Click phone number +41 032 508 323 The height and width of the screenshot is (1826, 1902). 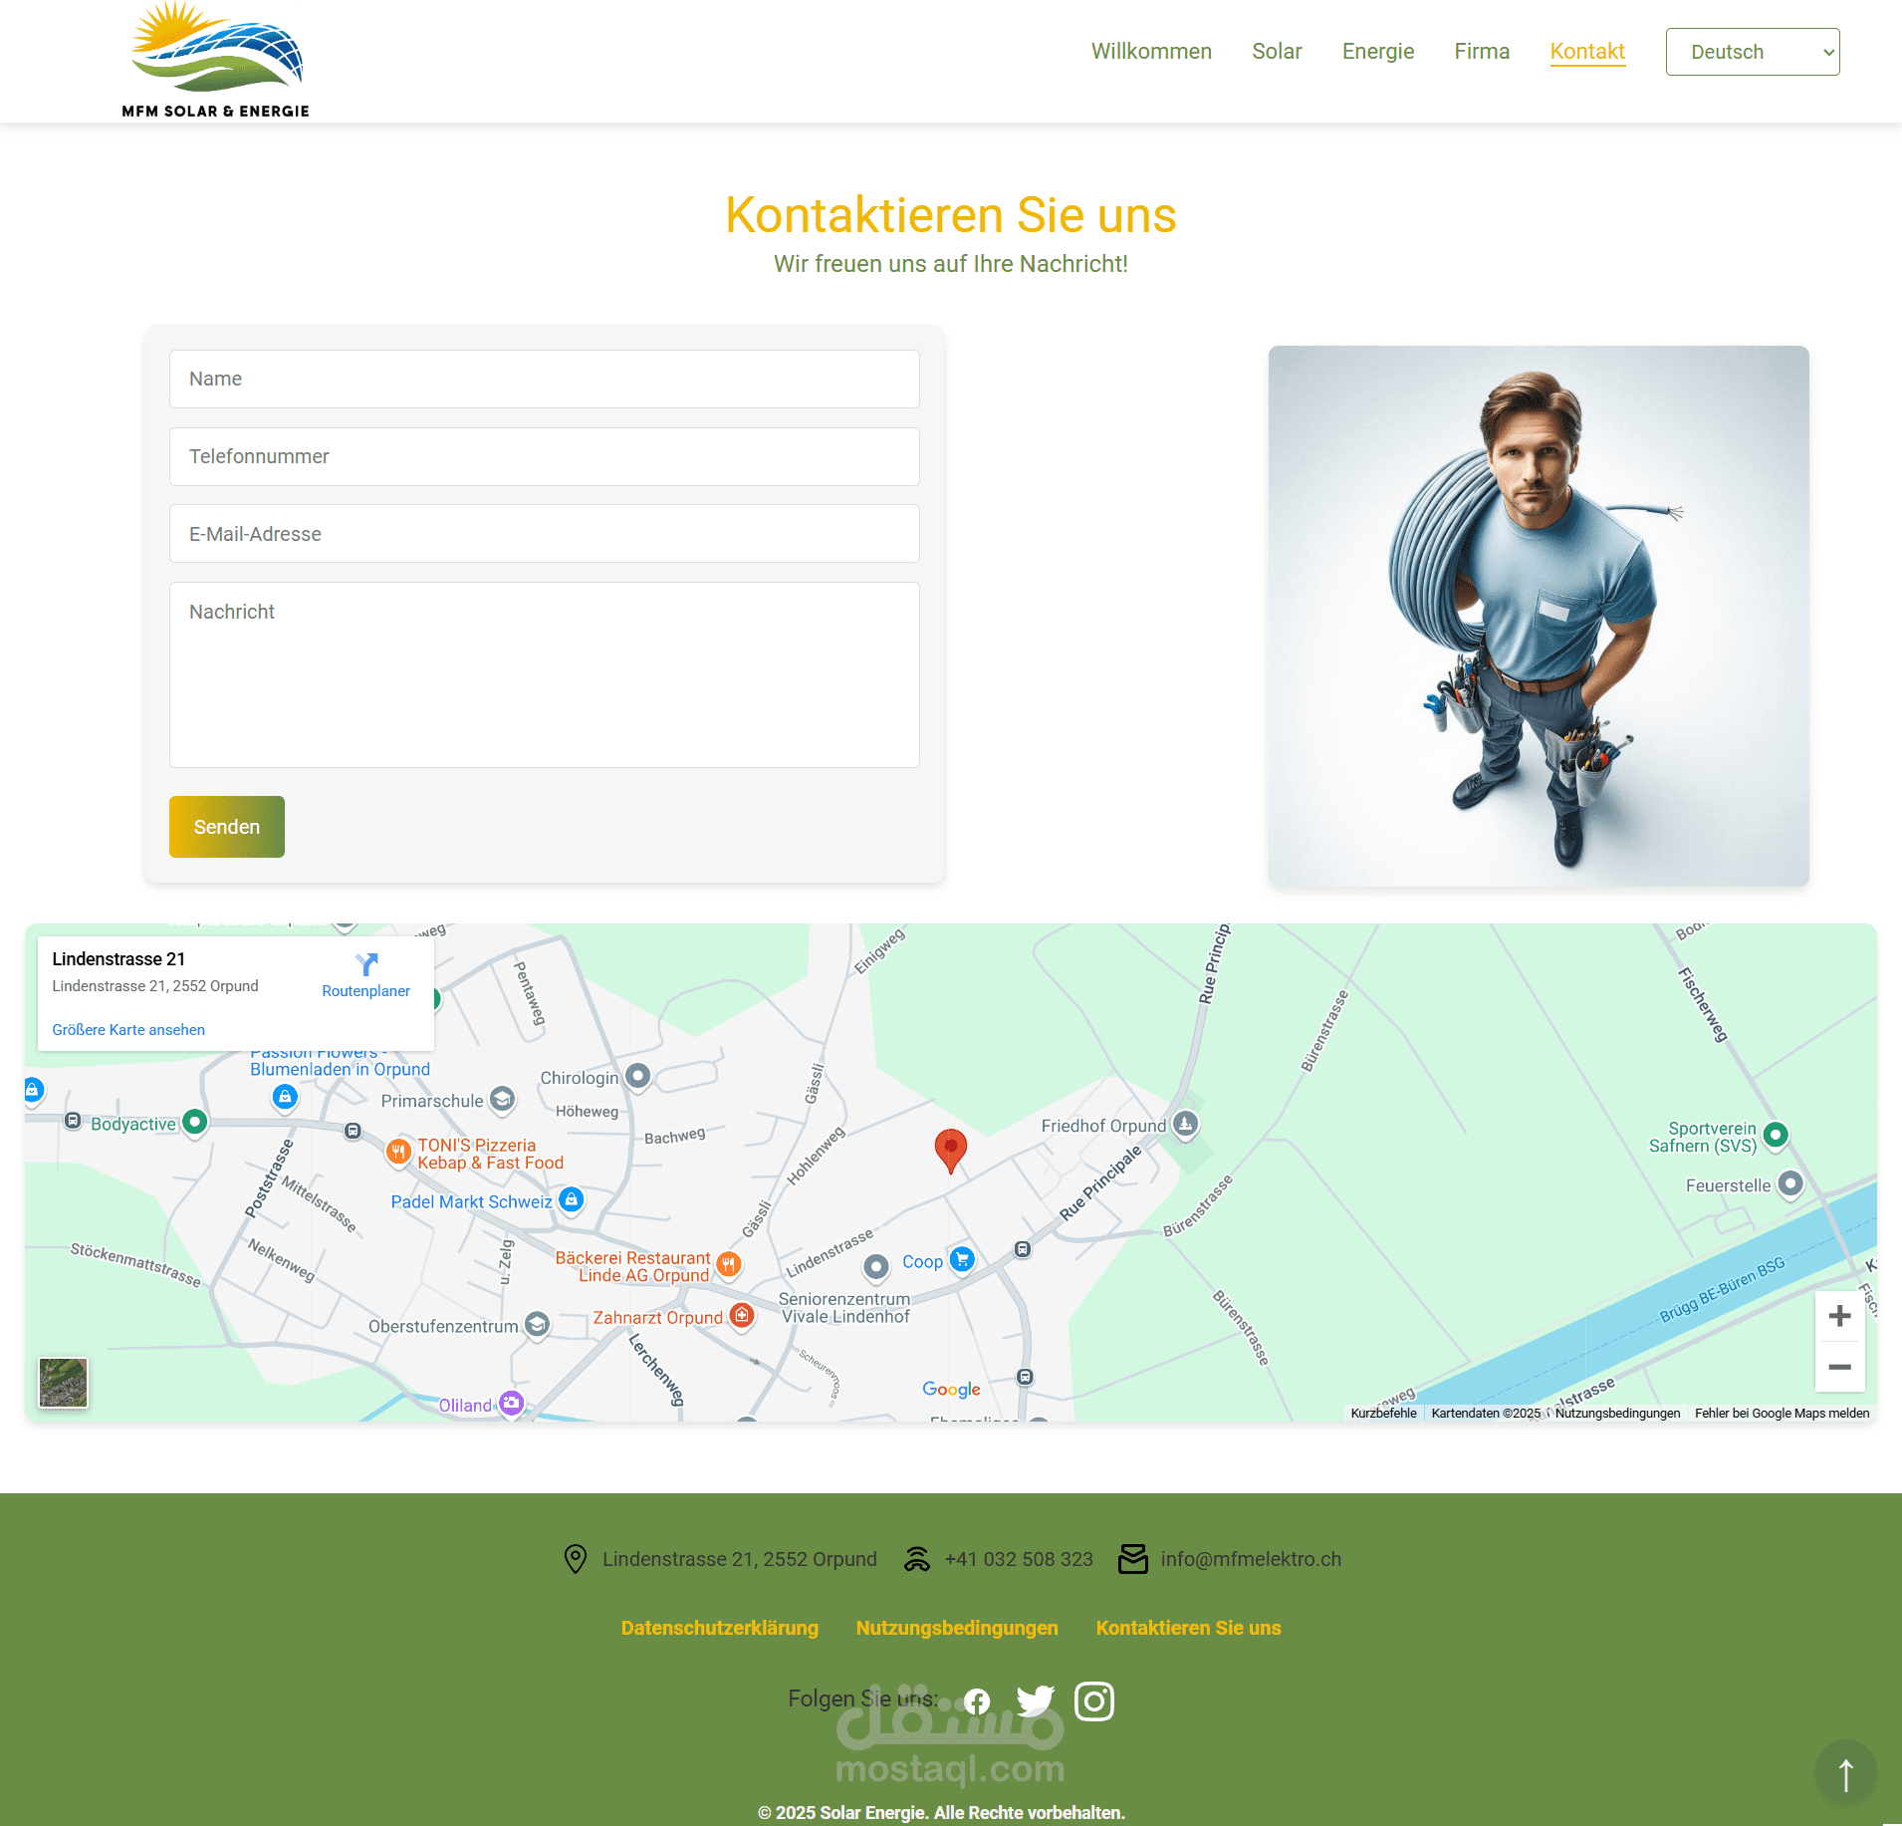pyautogui.click(x=1019, y=1559)
